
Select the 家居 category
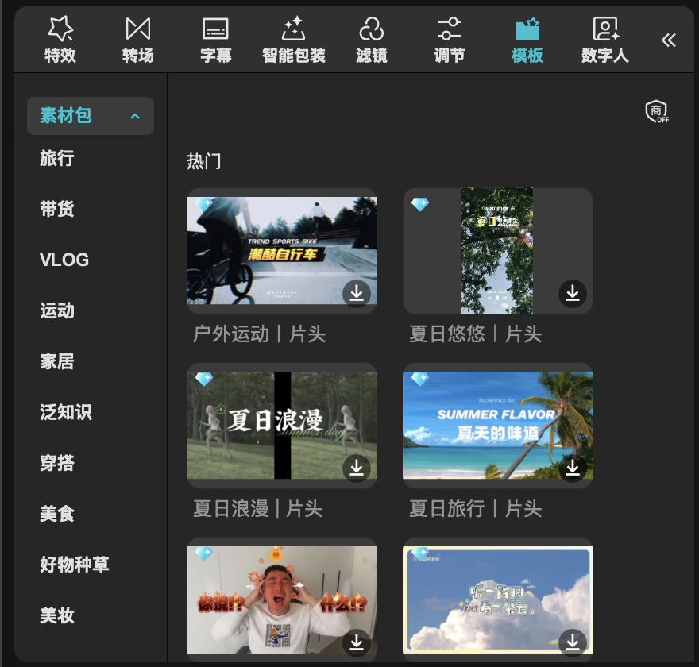tap(57, 361)
